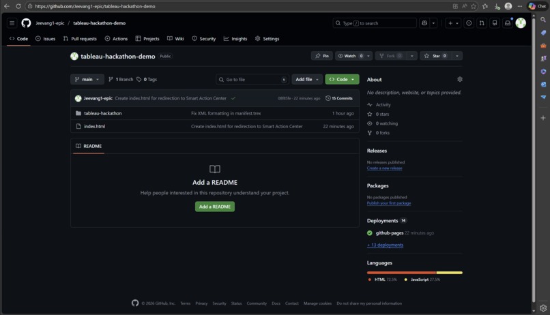
Task: Open the Wiki tab
Action: click(175, 39)
